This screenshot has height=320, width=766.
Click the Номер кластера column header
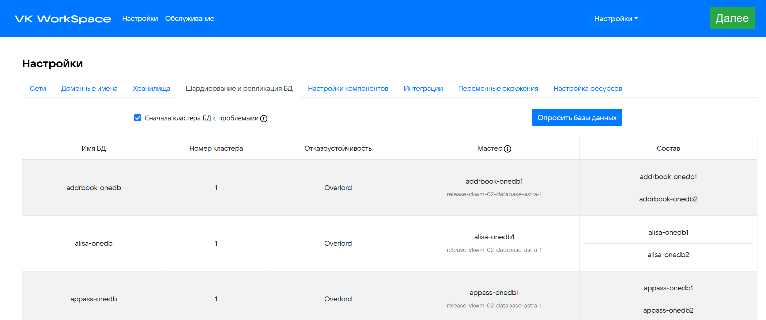(216, 149)
